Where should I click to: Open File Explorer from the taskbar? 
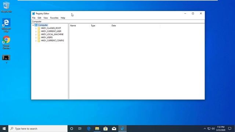pyautogui.click(x=97, y=129)
